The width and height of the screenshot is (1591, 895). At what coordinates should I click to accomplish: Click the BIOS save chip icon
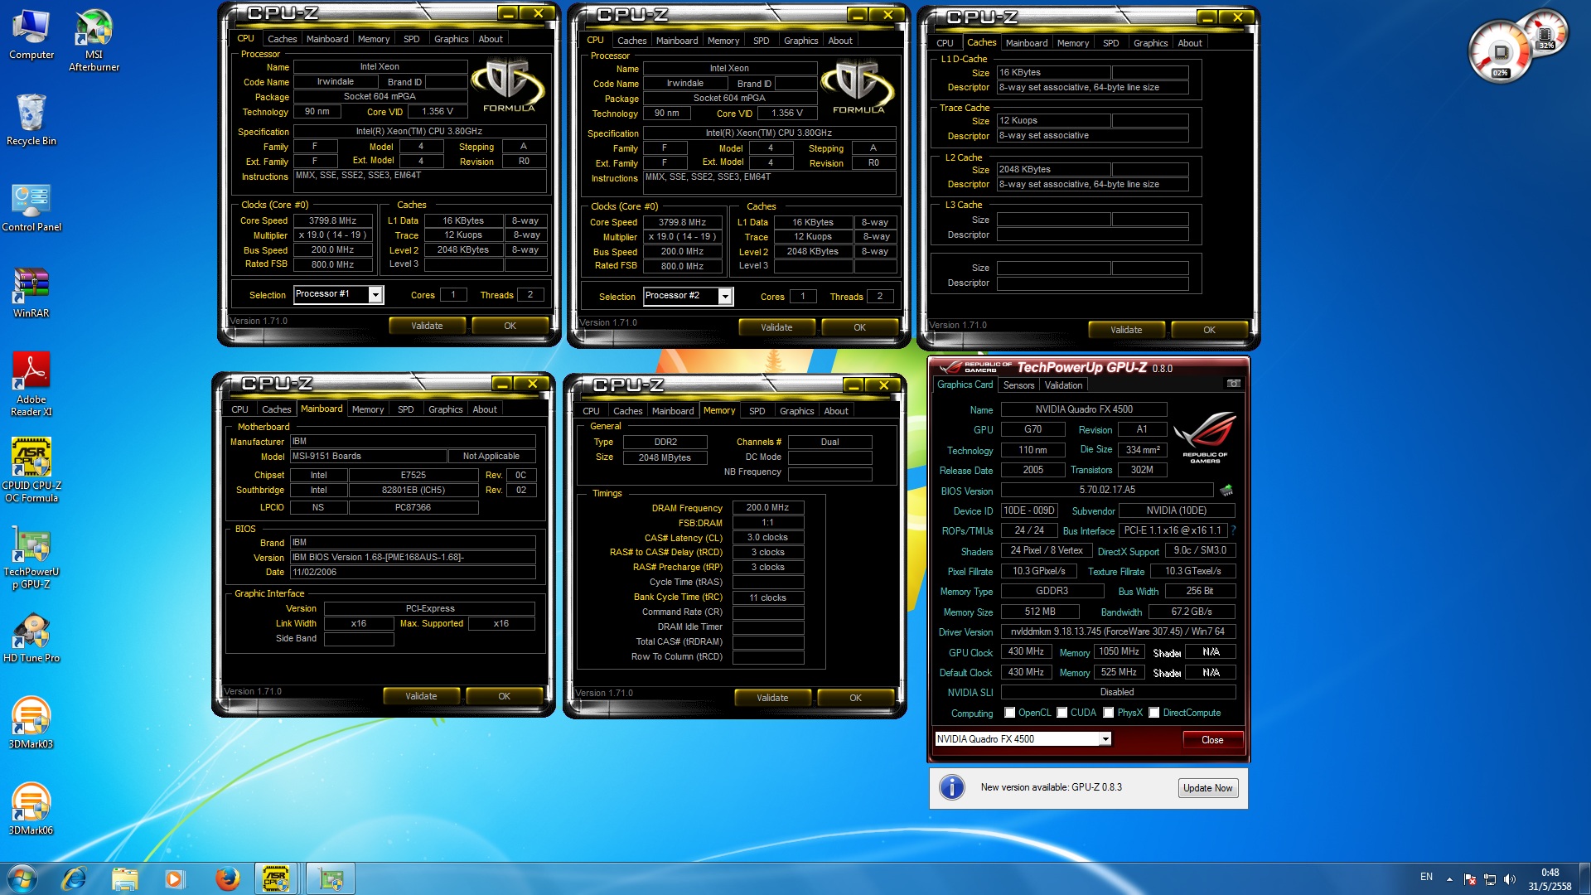pos(1226,490)
